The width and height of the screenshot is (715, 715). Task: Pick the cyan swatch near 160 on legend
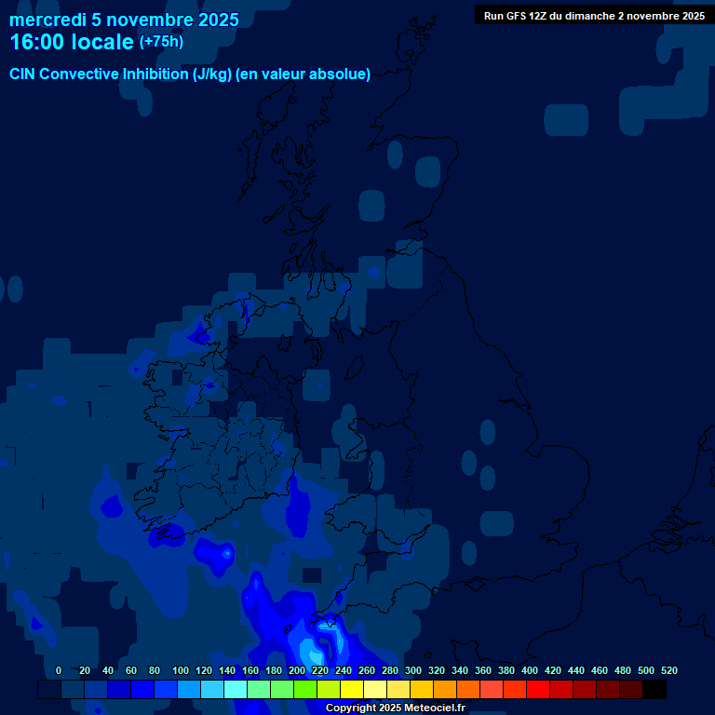236,690
